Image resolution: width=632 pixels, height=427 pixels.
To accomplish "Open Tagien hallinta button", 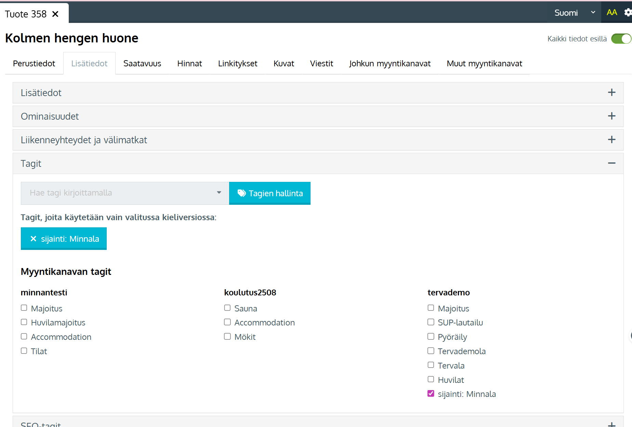I will (x=270, y=193).
